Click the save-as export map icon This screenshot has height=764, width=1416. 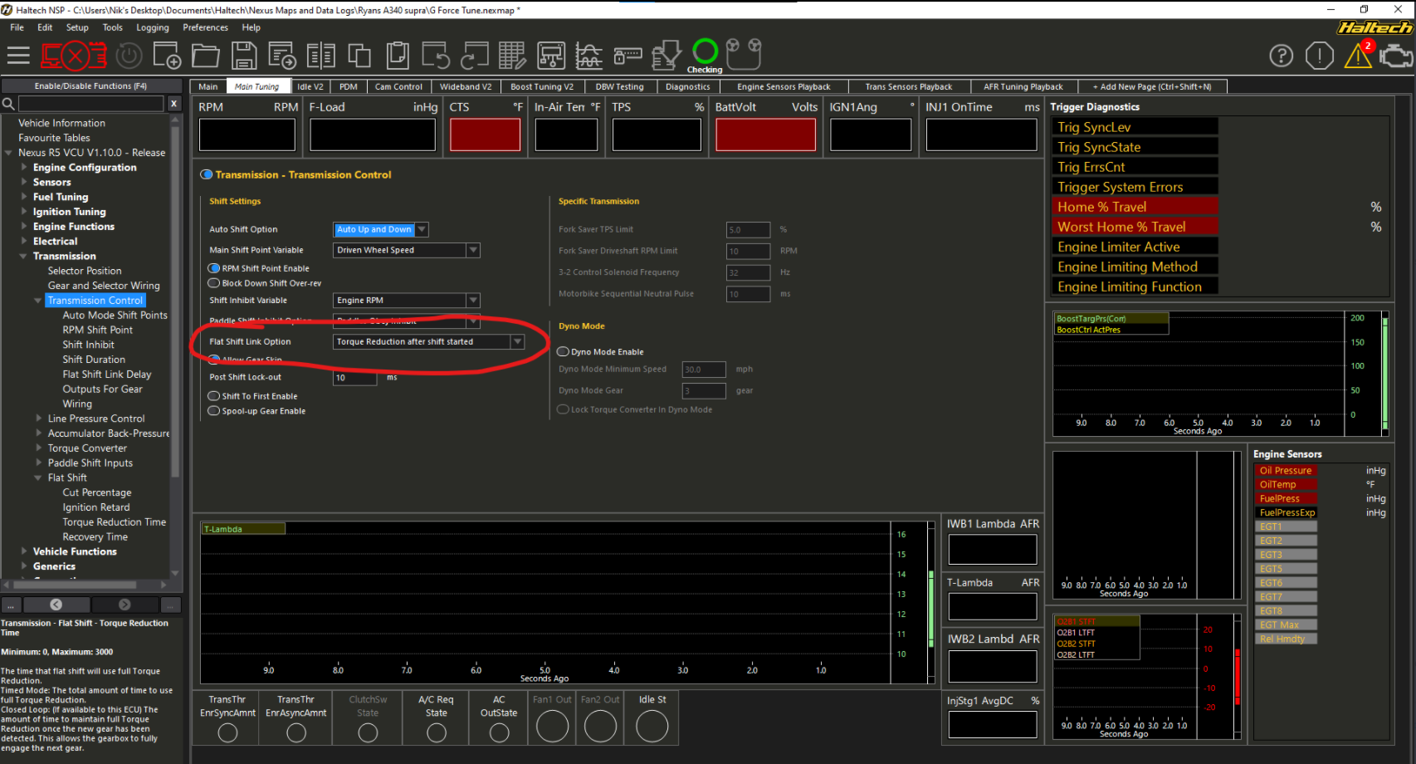coord(282,56)
